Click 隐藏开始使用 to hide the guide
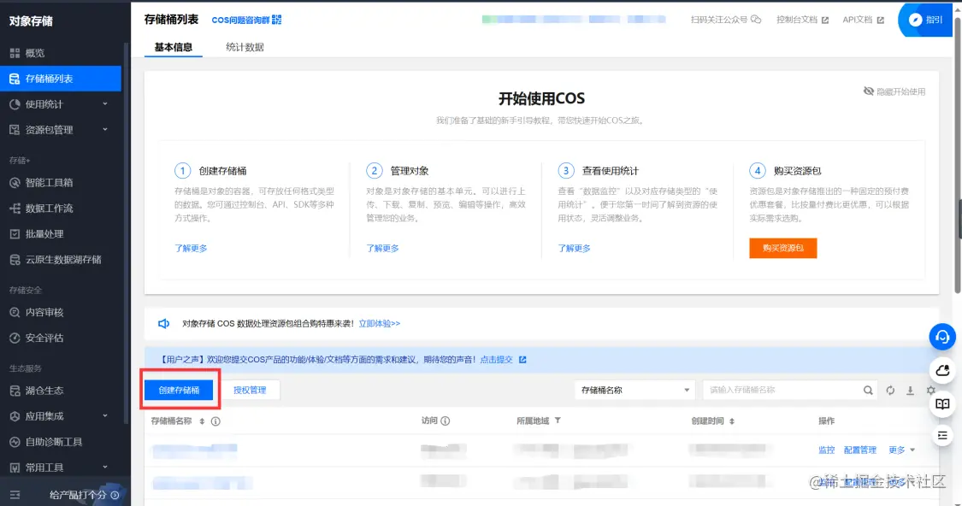 894,92
